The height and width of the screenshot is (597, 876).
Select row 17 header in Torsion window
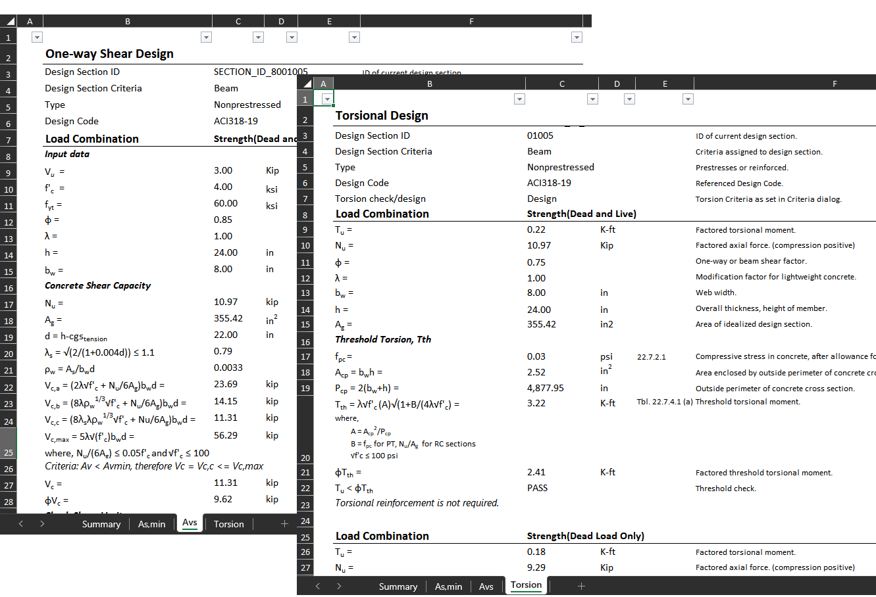pyautogui.click(x=305, y=357)
